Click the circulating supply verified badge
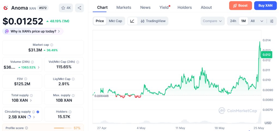The width and height of the screenshot is (279, 131). 38,112
